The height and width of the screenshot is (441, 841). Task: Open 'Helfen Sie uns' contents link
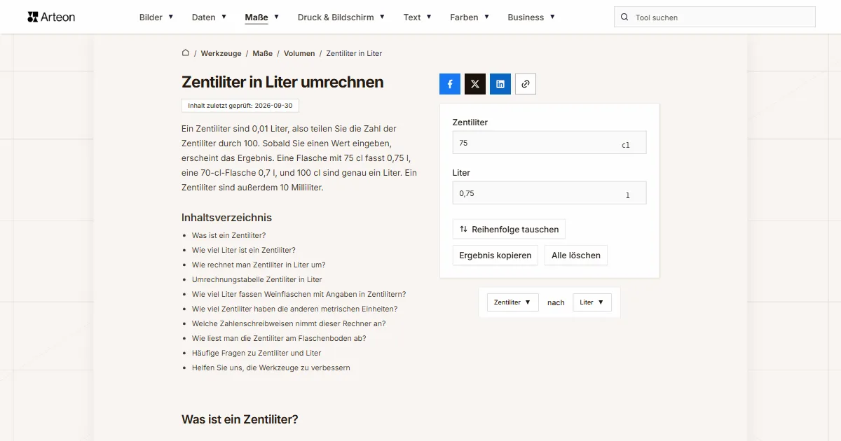[271, 367]
